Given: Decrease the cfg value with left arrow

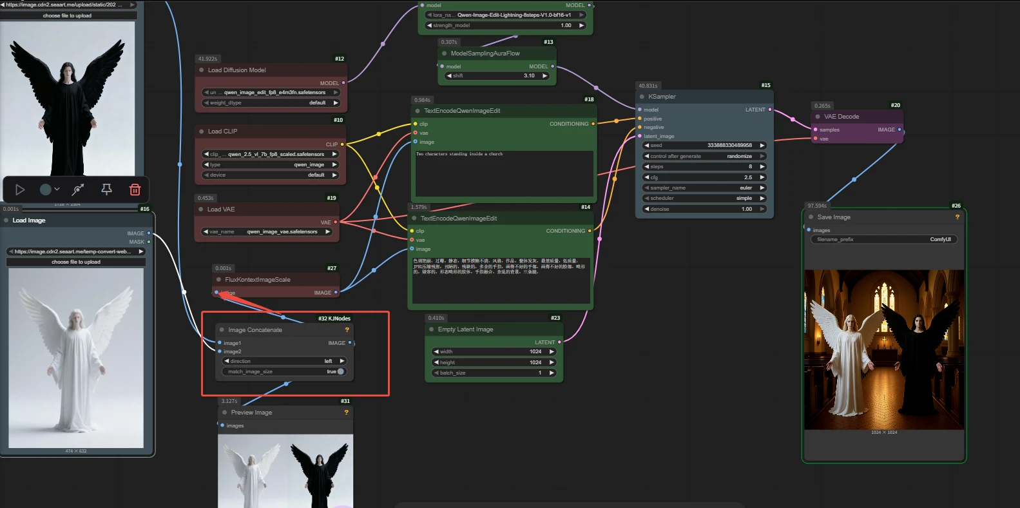Looking at the screenshot, I should pos(646,177).
